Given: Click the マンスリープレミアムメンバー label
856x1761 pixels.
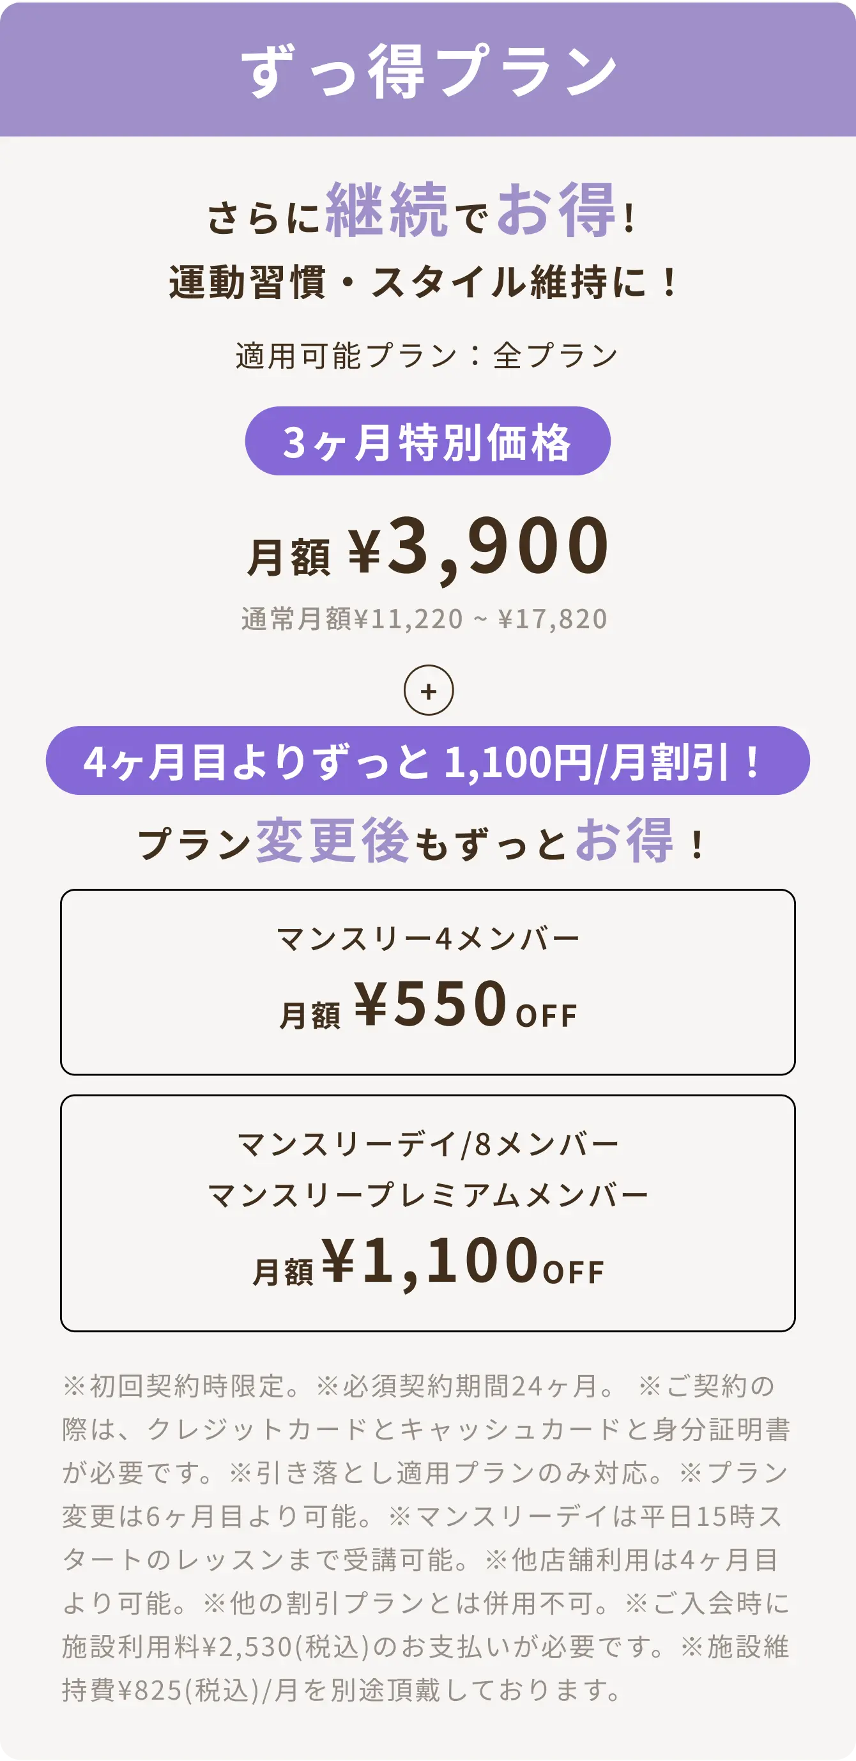Looking at the screenshot, I should pos(428,1196).
